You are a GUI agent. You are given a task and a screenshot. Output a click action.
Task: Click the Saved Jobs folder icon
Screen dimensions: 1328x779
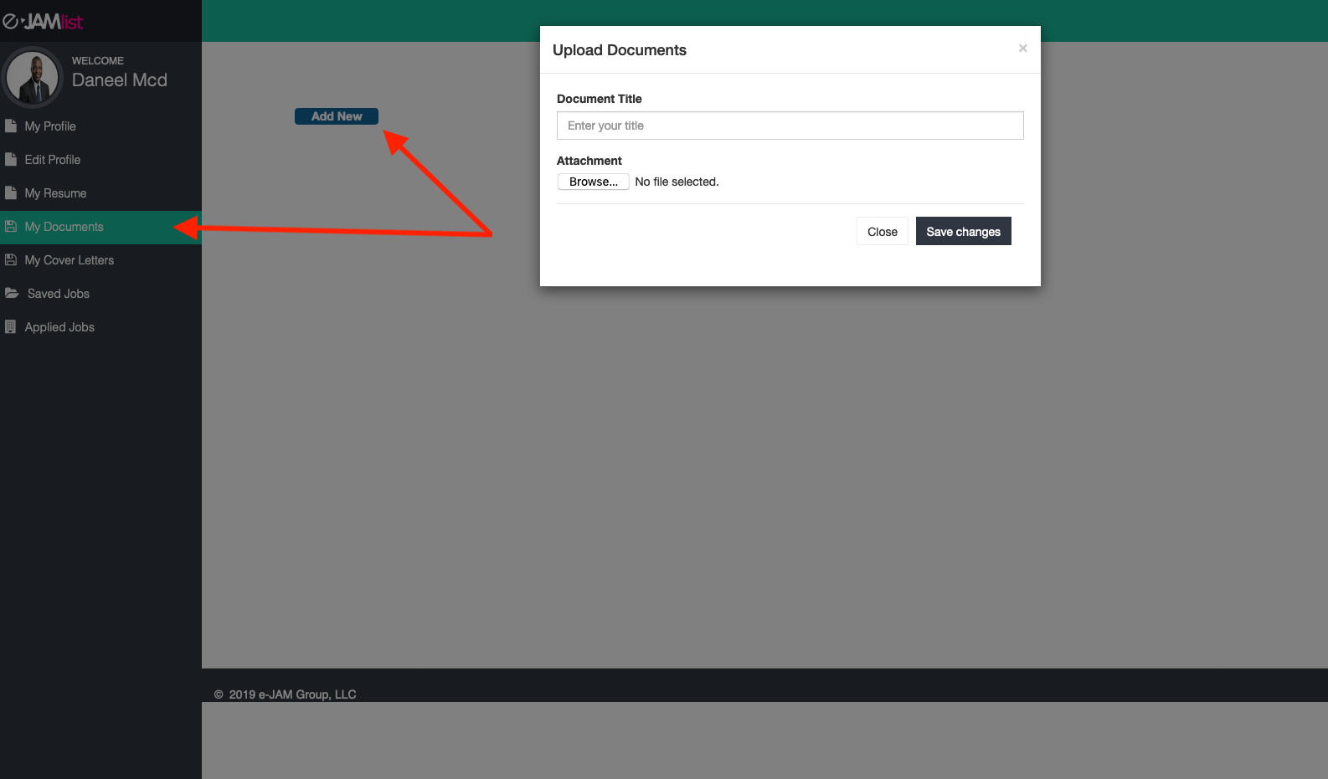click(12, 294)
